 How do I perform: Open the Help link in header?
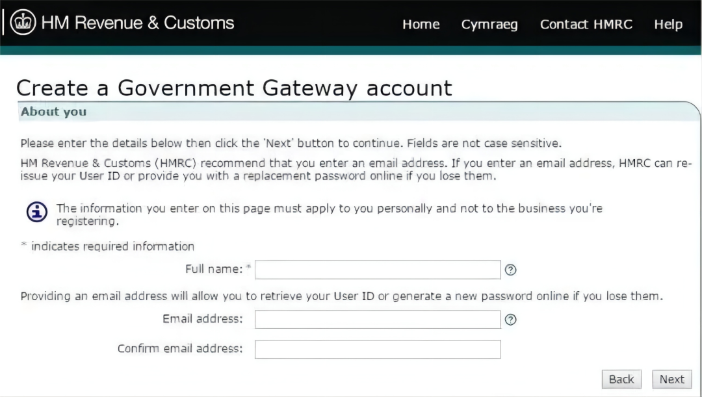click(668, 25)
